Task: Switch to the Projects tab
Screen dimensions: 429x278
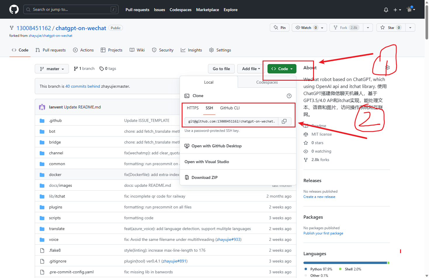Action: [112, 50]
